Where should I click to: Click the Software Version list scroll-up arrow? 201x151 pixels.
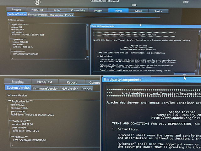pyautogui.click(x=87, y=25)
